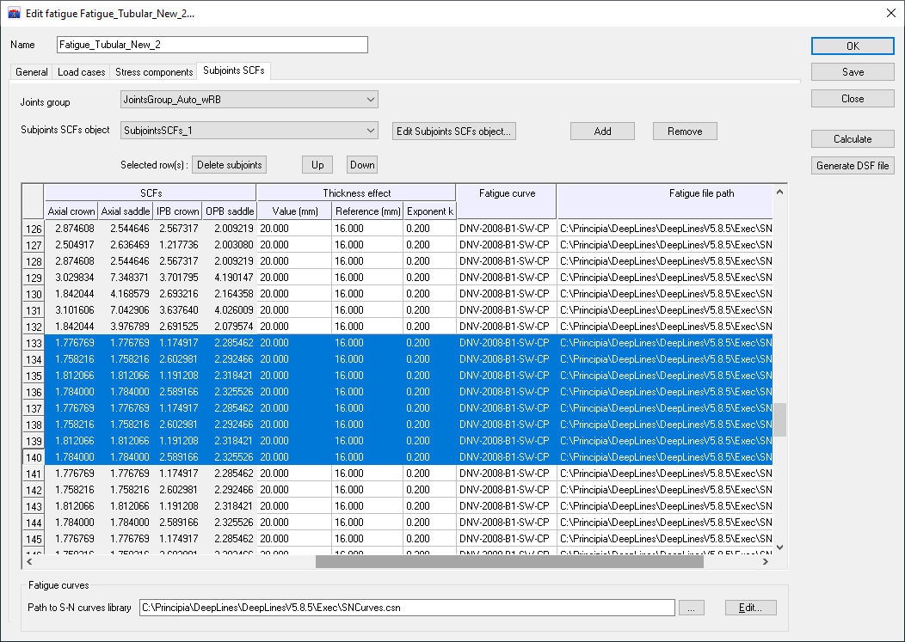Click Remove button for SCFs object

(684, 131)
